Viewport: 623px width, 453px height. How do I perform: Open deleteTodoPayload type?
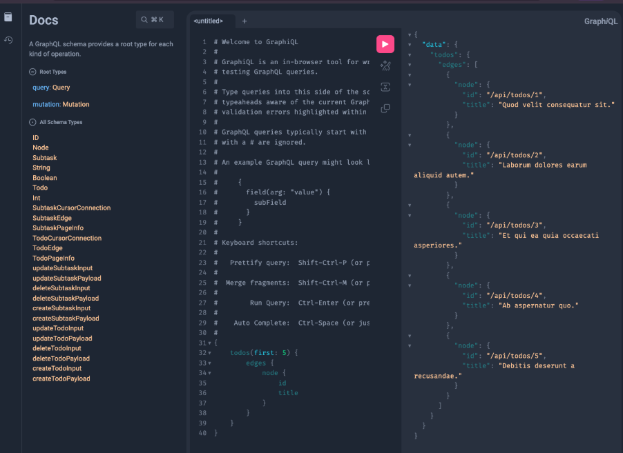click(x=61, y=359)
